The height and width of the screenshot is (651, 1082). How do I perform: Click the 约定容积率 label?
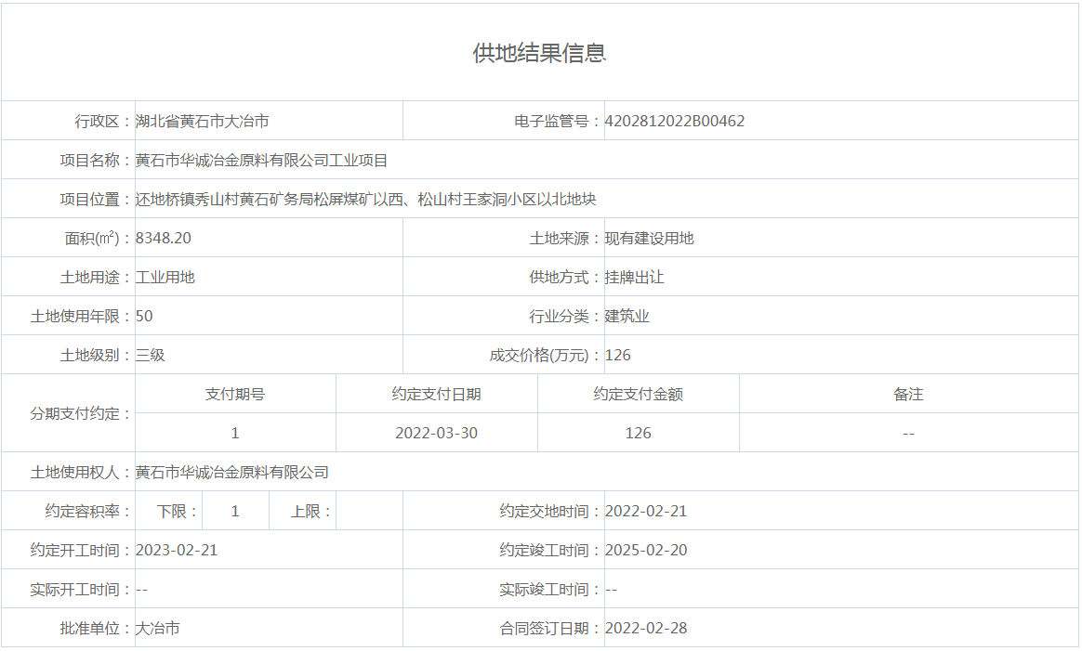[87, 512]
